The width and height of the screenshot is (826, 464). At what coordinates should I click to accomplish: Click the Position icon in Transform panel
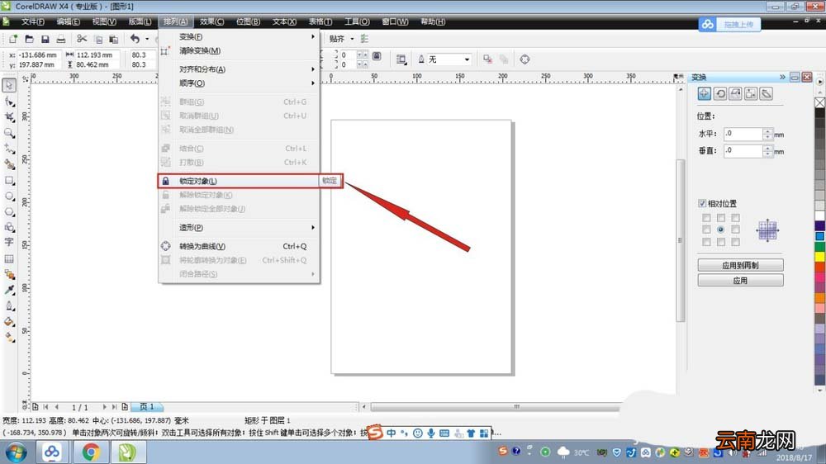(x=705, y=94)
